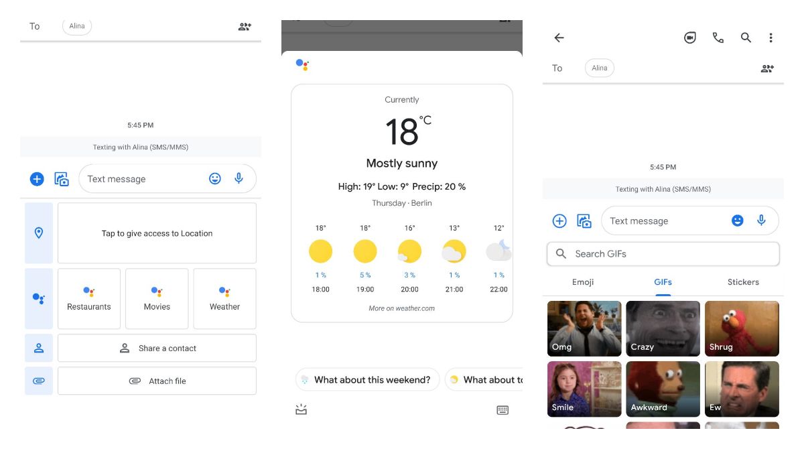
Task: Tap the Share a contact option
Action: [x=157, y=348]
